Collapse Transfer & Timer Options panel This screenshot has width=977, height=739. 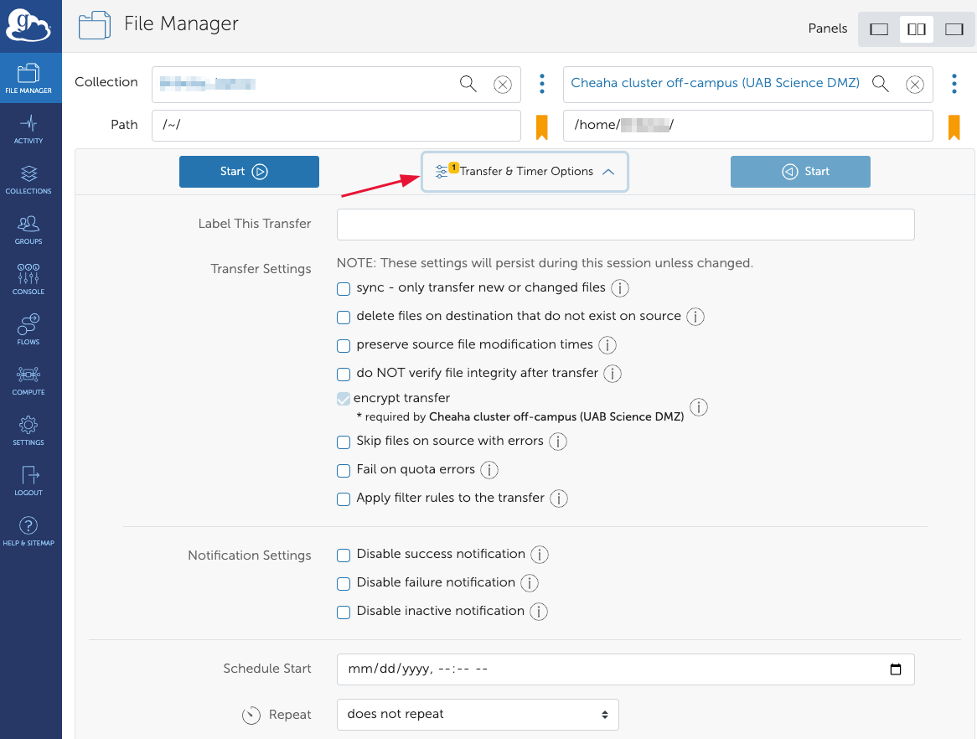coord(525,172)
